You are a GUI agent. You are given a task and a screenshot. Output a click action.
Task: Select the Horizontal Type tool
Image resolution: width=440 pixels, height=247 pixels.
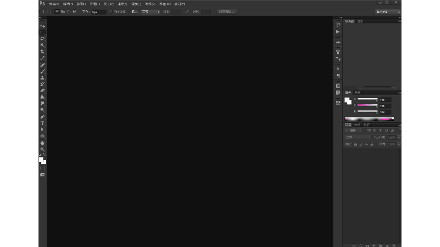point(43,123)
